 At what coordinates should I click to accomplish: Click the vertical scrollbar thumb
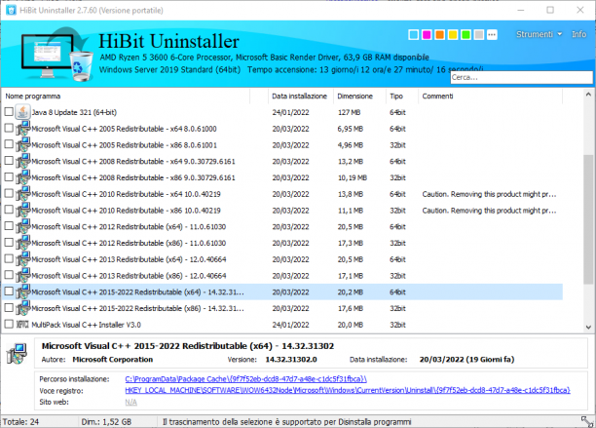pyautogui.click(x=588, y=219)
